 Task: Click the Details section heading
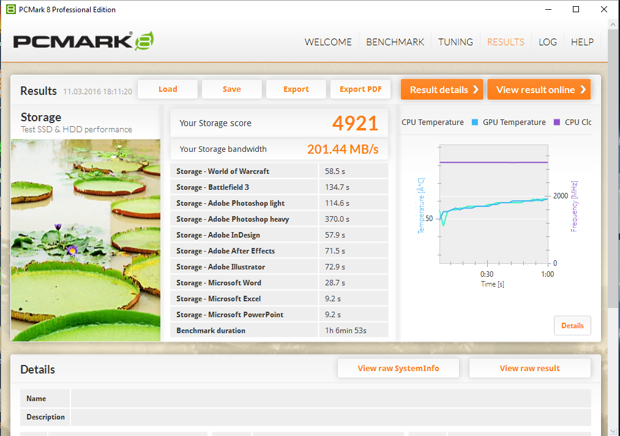(x=37, y=369)
